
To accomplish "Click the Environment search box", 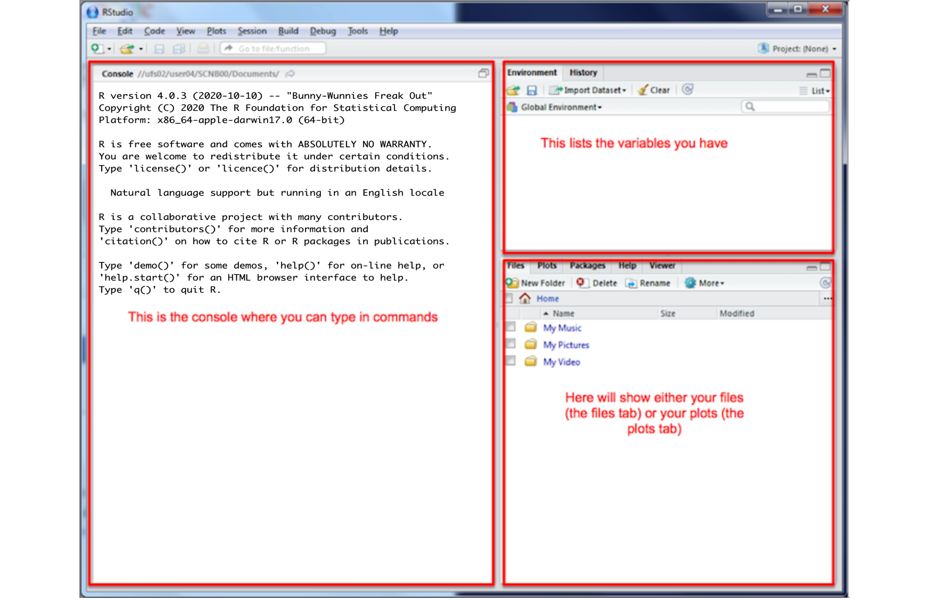I will [785, 107].
